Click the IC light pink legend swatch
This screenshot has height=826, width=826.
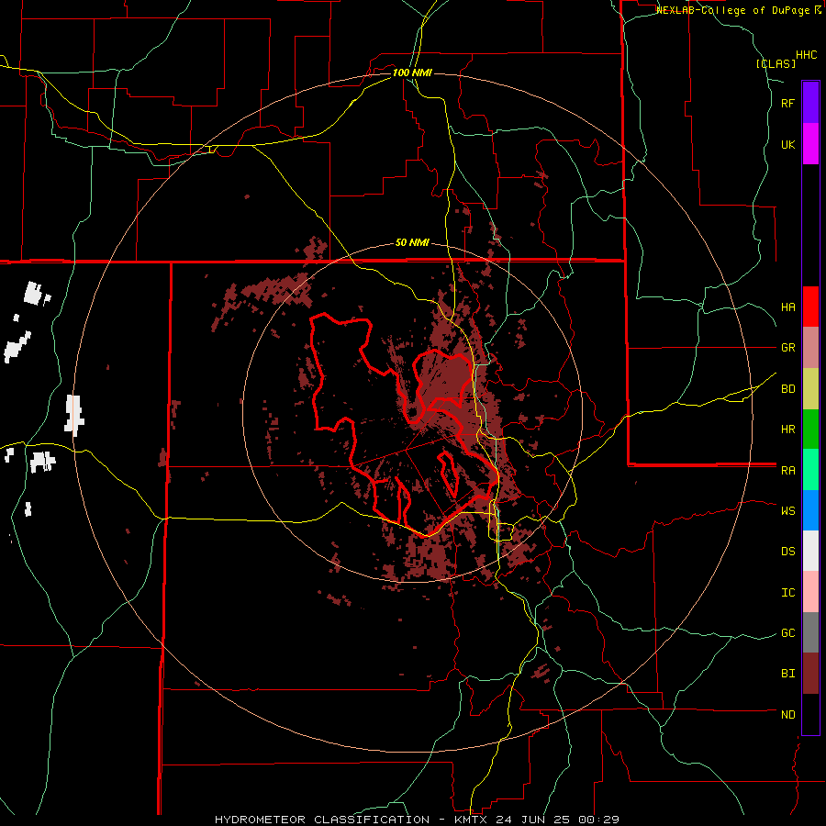(810, 592)
